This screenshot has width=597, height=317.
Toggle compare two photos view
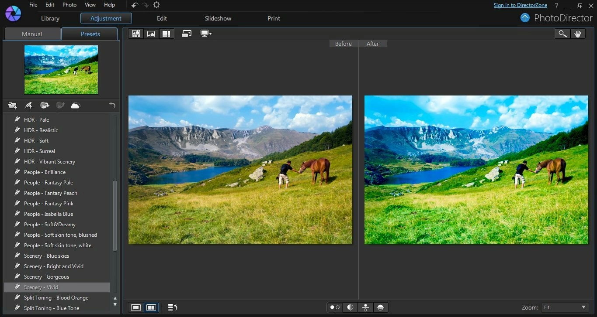point(151,307)
